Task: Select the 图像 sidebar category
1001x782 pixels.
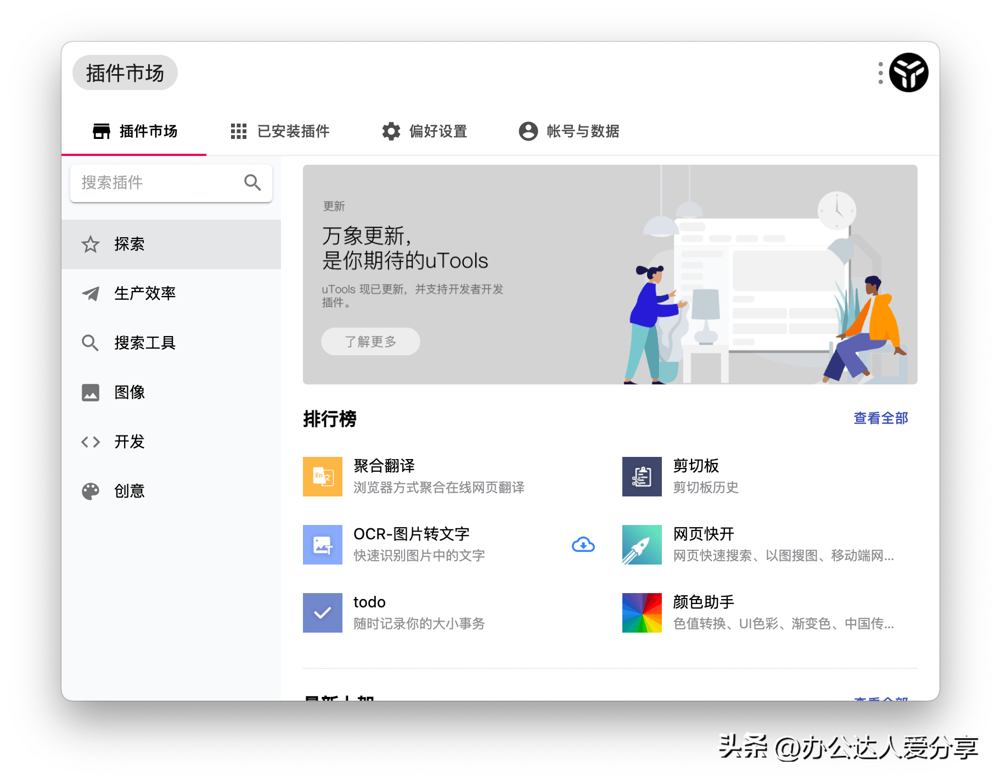Action: point(171,393)
